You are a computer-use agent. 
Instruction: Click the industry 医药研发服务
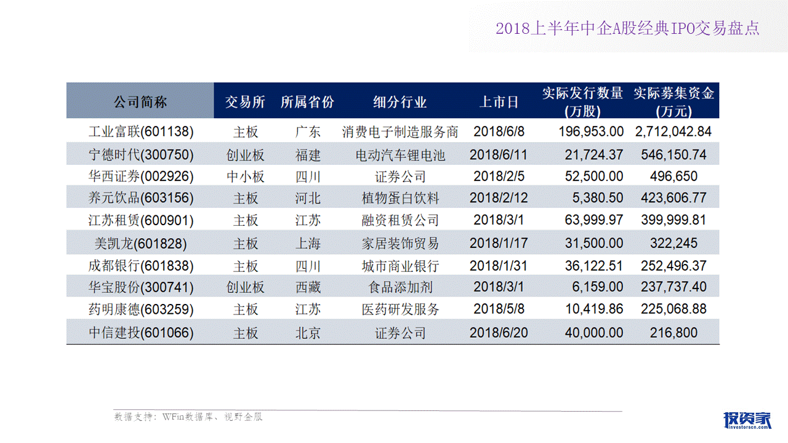coord(400,309)
